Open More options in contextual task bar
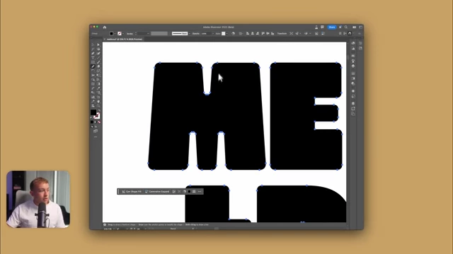 [200, 191]
